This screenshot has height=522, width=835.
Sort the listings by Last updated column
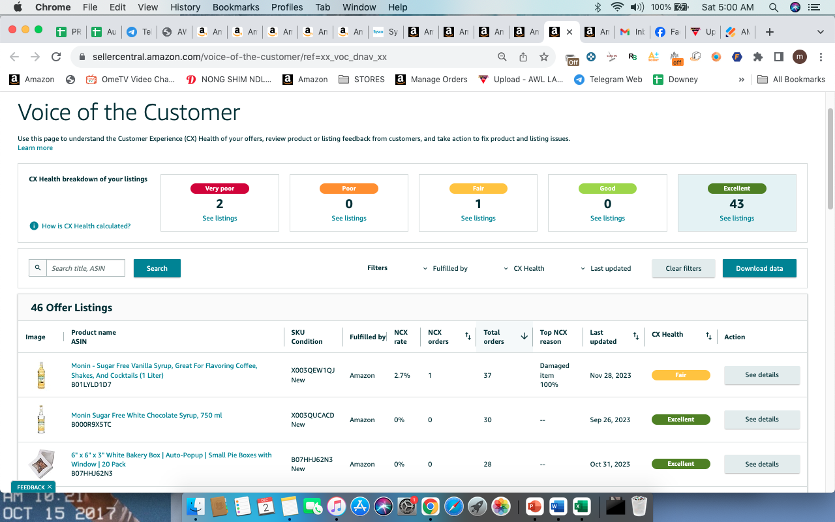636,337
